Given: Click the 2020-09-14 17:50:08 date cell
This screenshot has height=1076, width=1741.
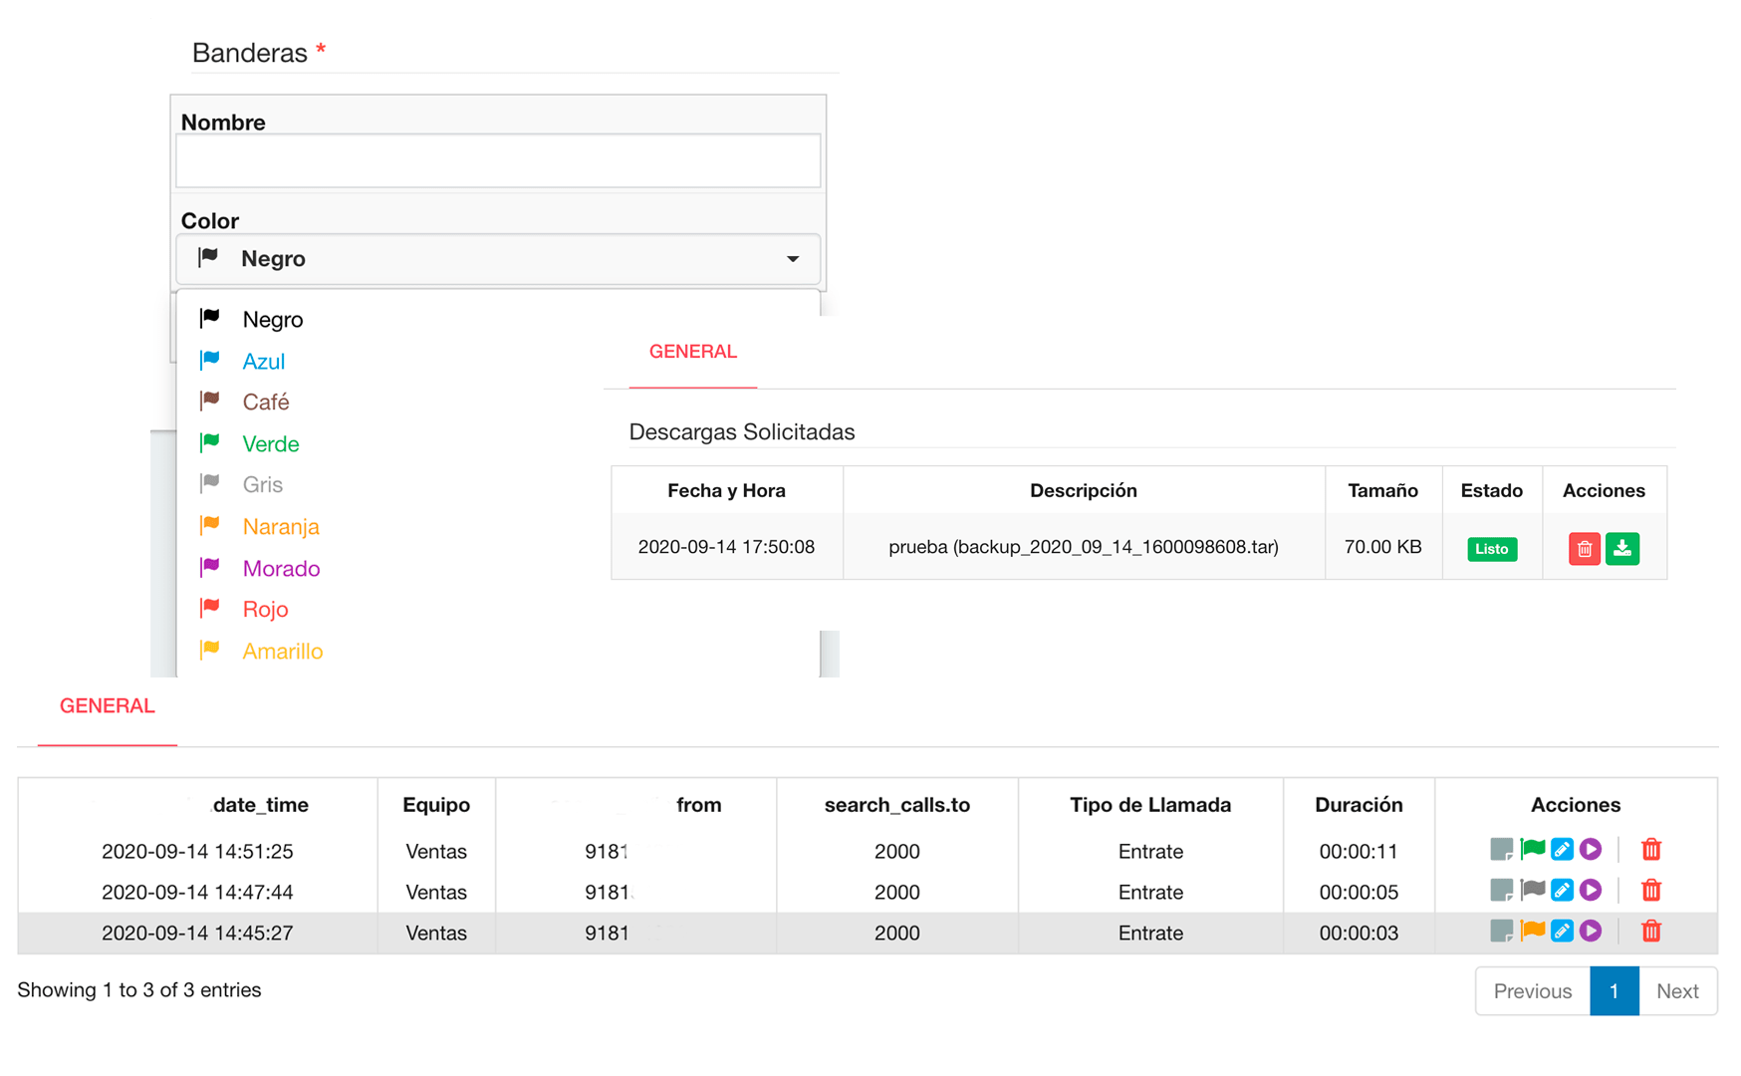Looking at the screenshot, I should (x=726, y=547).
